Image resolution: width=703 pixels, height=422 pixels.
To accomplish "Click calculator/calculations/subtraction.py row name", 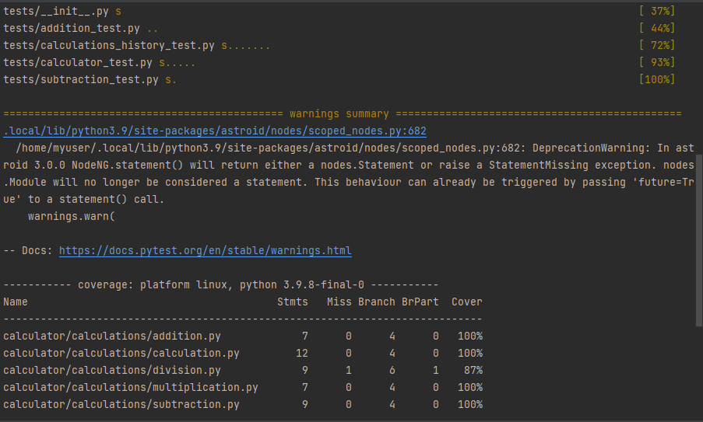I will tap(121, 403).
